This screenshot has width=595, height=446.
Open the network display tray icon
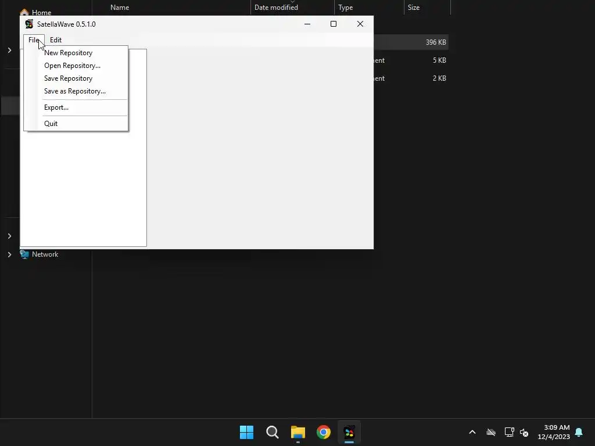[x=509, y=432]
